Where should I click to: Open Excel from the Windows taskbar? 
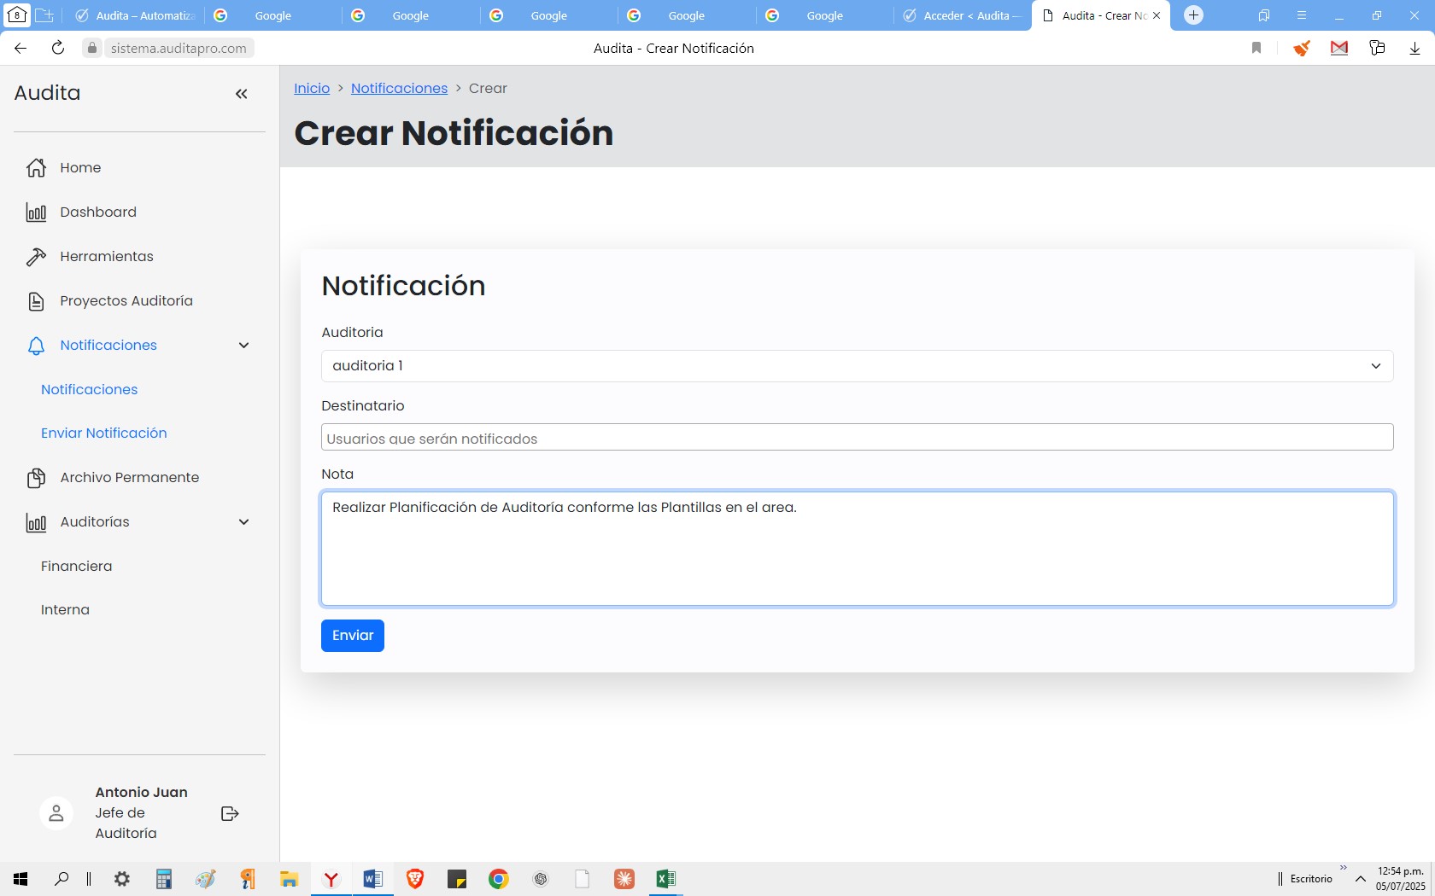click(x=665, y=879)
